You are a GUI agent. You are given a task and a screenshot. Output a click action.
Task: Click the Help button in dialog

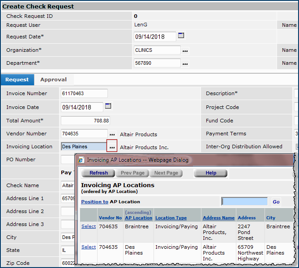click(x=210, y=173)
